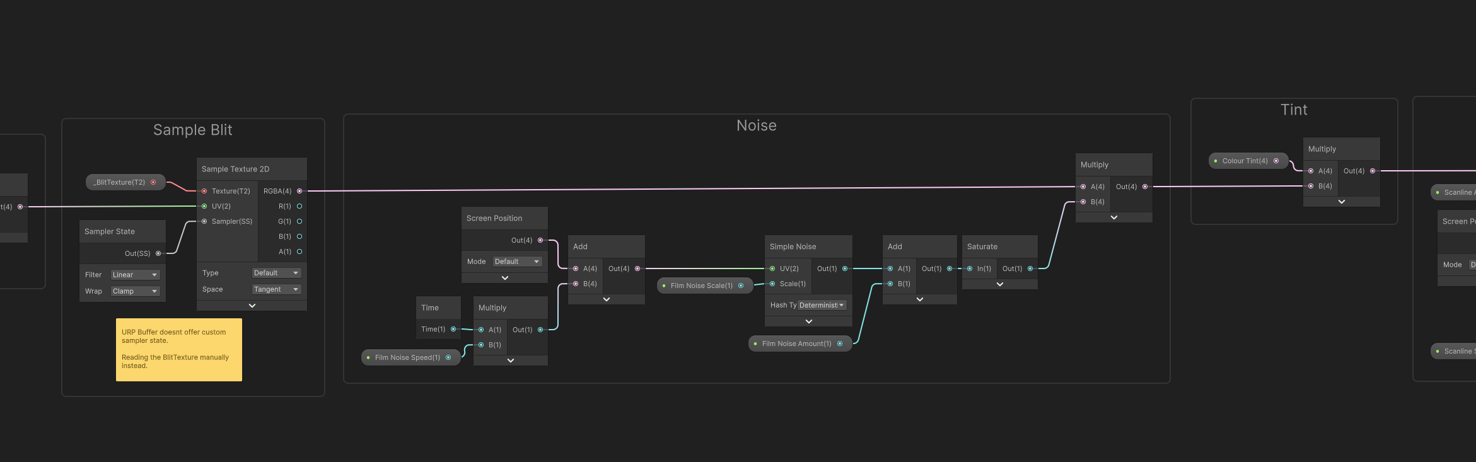Collapse the Simple Noise node chevron
This screenshot has width=1476, height=462.
pyautogui.click(x=809, y=321)
